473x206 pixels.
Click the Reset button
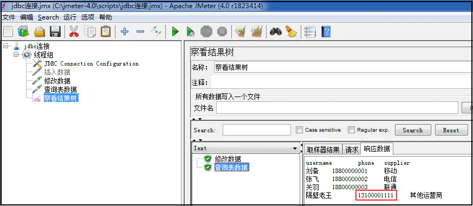tap(451, 130)
